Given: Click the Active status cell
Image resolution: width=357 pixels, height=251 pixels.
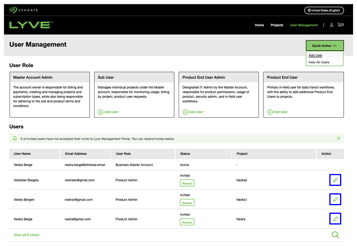Looking at the screenshot, I should coord(184,165).
